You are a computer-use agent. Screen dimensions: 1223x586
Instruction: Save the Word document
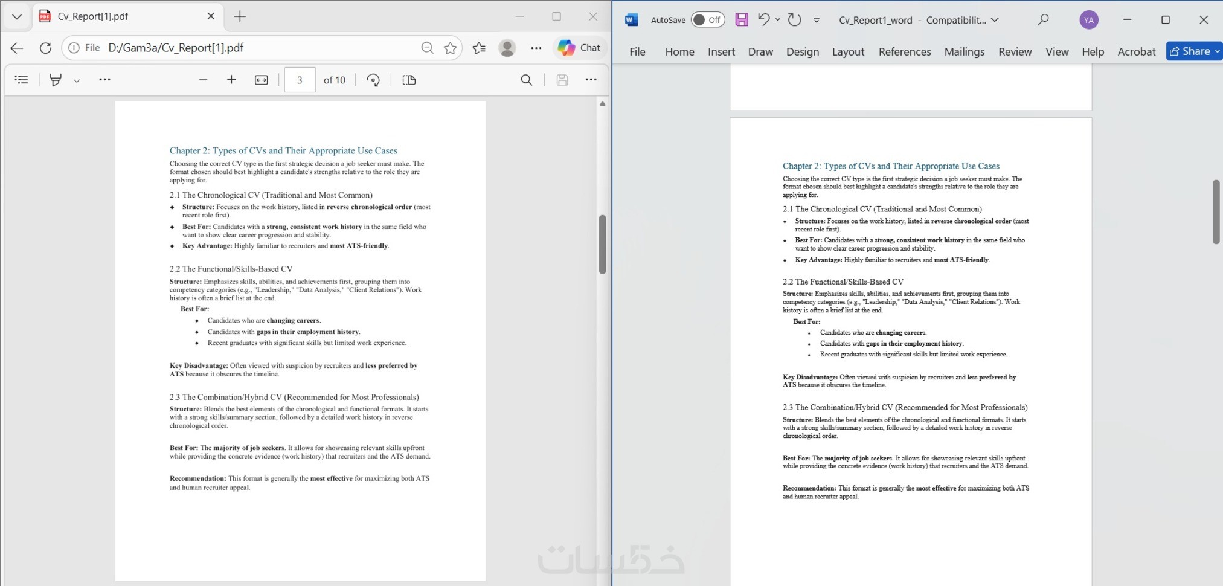coord(742,20)
